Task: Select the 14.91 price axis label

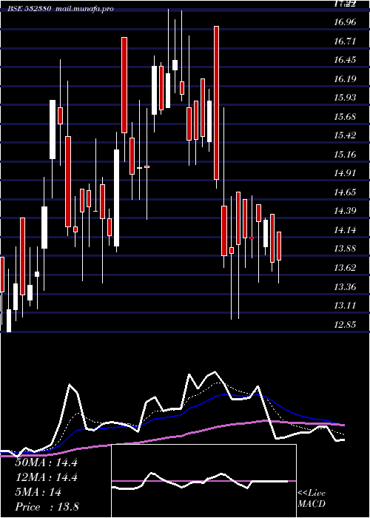Action: tap(345, 173)
